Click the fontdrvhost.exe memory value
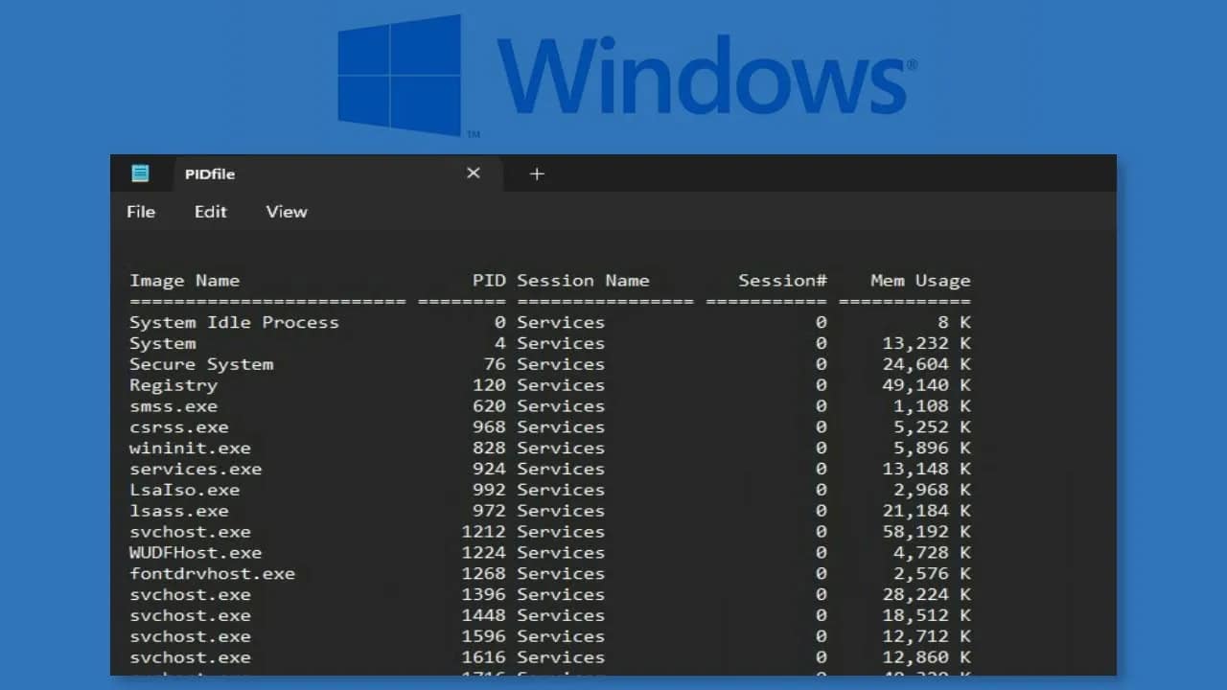Image resolution: width=1227 pixels, height=690 pixels. (925, 573)
